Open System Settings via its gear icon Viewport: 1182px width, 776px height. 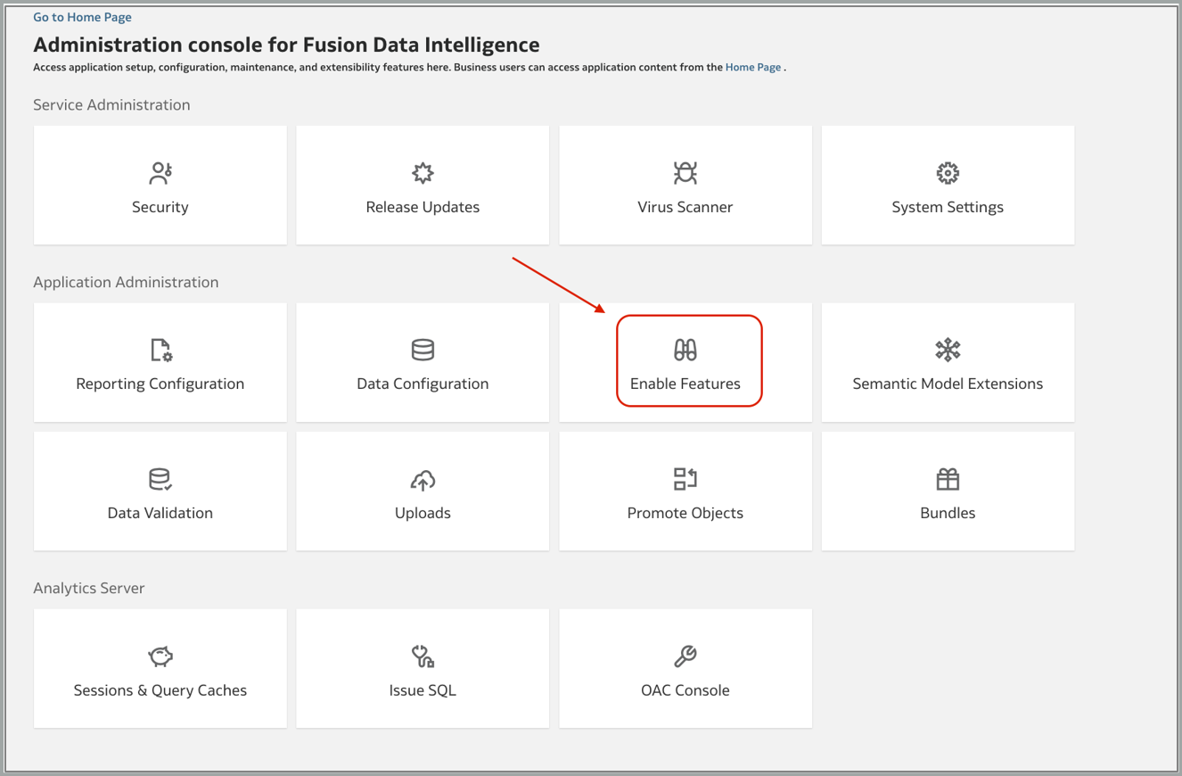point(947,173)
